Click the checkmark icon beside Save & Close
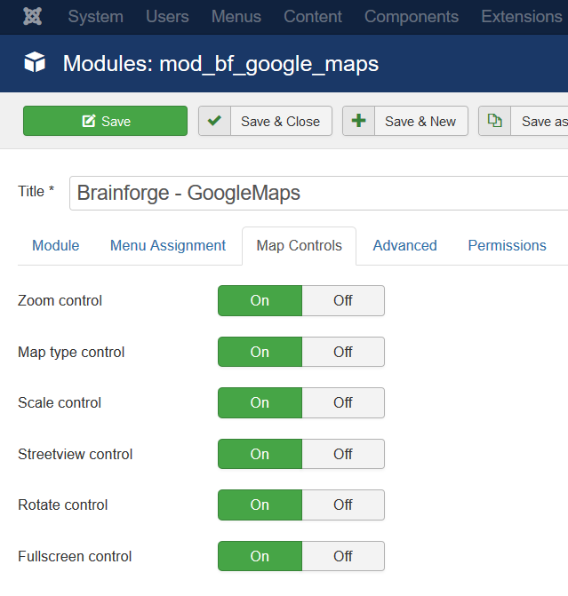Viewport: 568px width, 596px height. point(214,121)
